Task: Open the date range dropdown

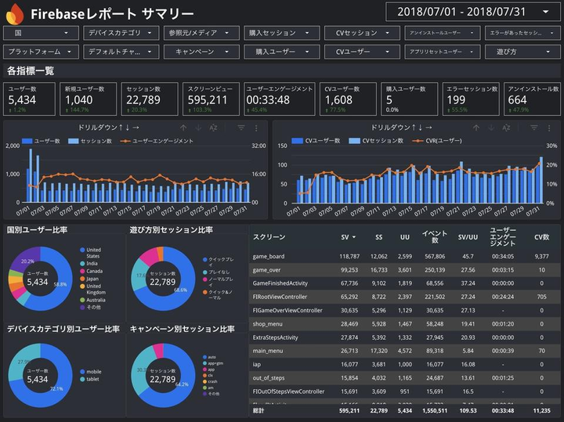Action: [472, 12]
